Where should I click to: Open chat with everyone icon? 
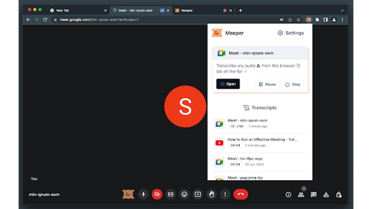coord(314,195)
